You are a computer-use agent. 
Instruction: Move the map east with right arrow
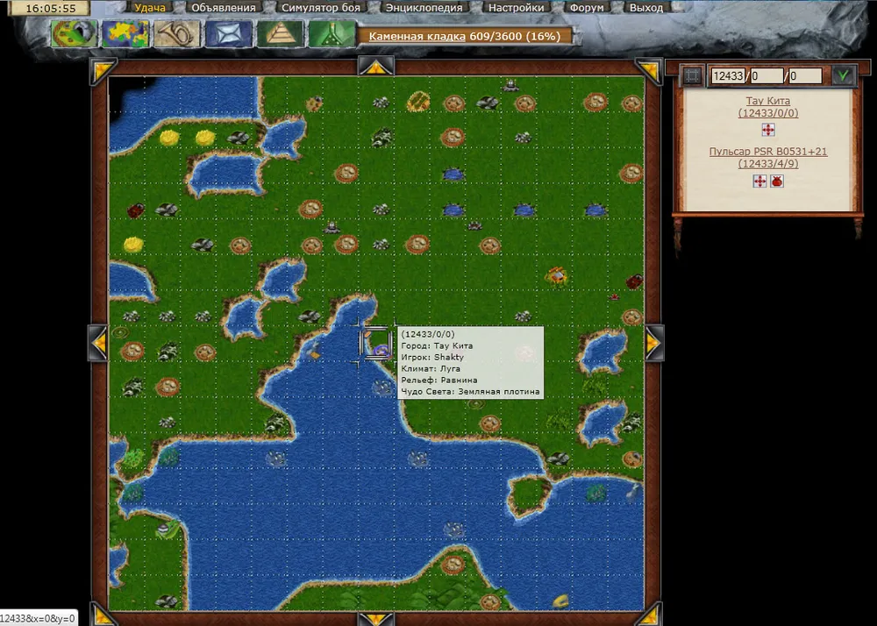(654, 343)
